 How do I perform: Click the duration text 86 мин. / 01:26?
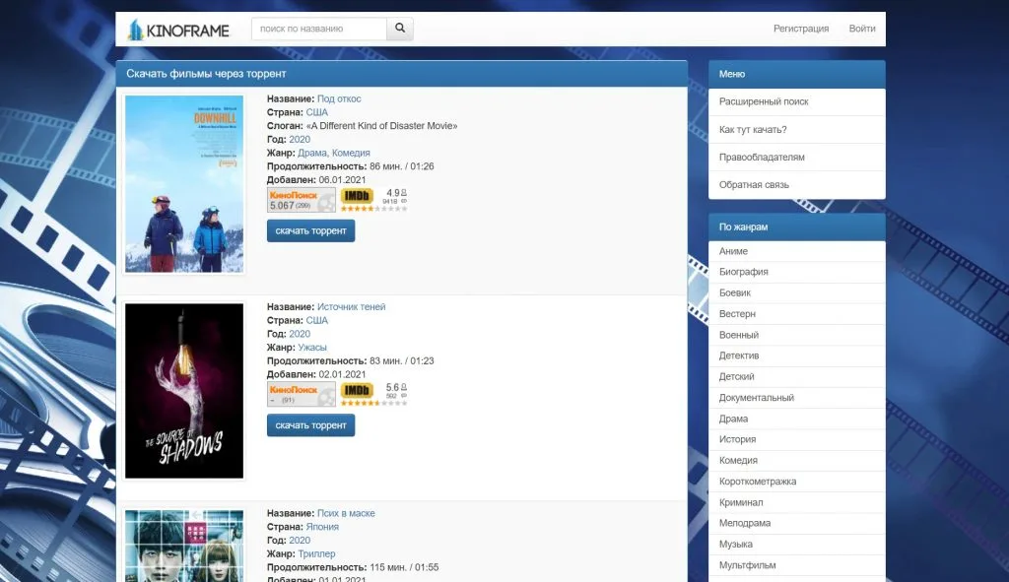402,166
